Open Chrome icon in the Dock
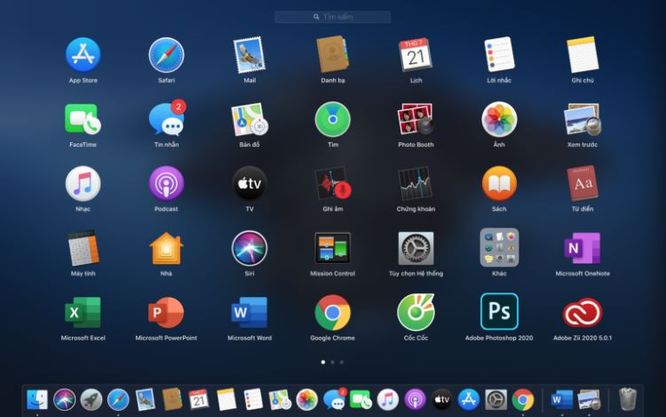666x417 pixels. tap(523, 400)
